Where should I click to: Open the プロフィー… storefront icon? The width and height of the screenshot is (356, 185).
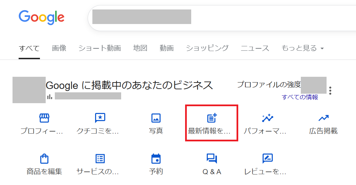(44, 118)
